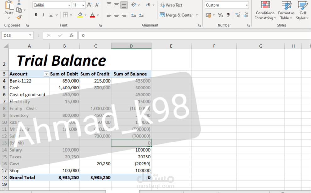This screenshot has height=193, width=311.
Task: Apply Percent Style number format
Action: (220, 15)
